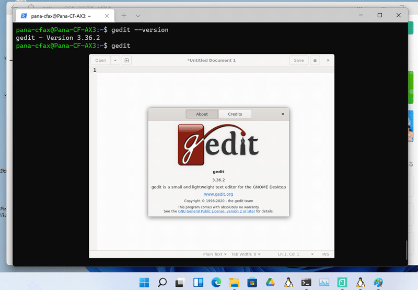Screen dimensions: 418x290
Task: Open the gedit hamburger menu
Action: pyautogui.click(x=315, y=60)
